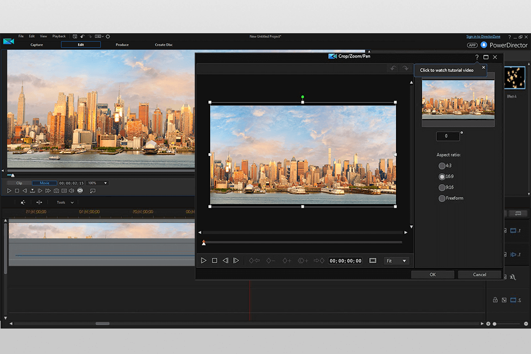Switch preview to Movie mode

click(44, 183)
